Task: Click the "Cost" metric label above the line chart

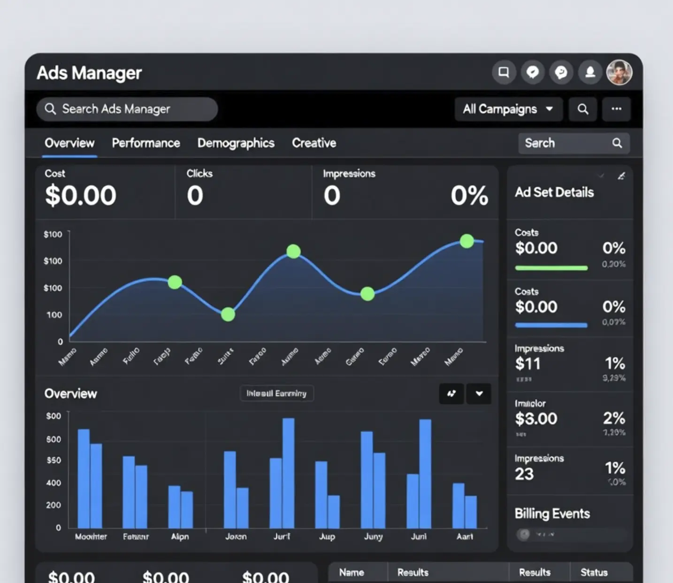Action: 55,173
